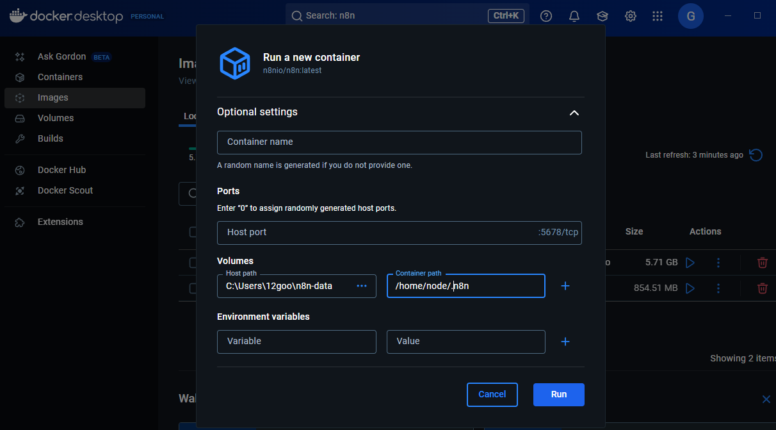
Task: Add another environment variable plus icon
Action: [x=565, y=342]
